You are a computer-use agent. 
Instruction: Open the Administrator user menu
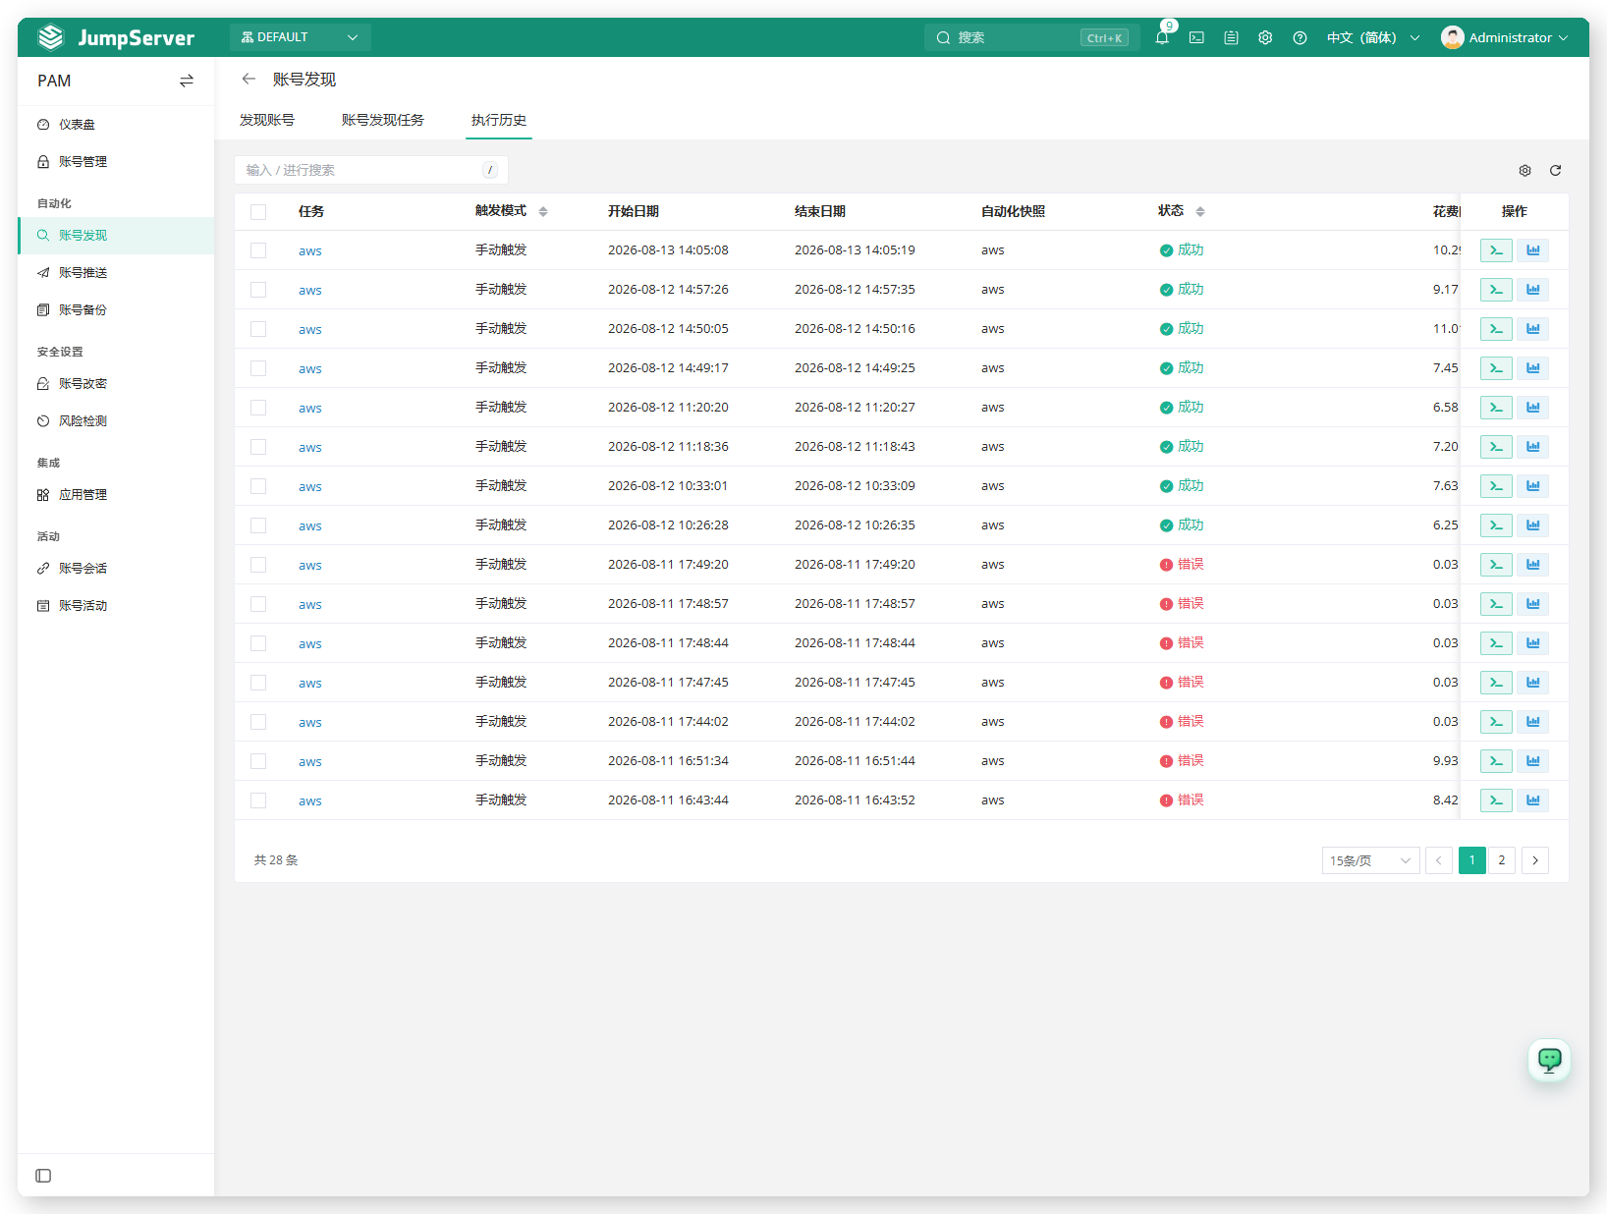[x=1505, y=37]
